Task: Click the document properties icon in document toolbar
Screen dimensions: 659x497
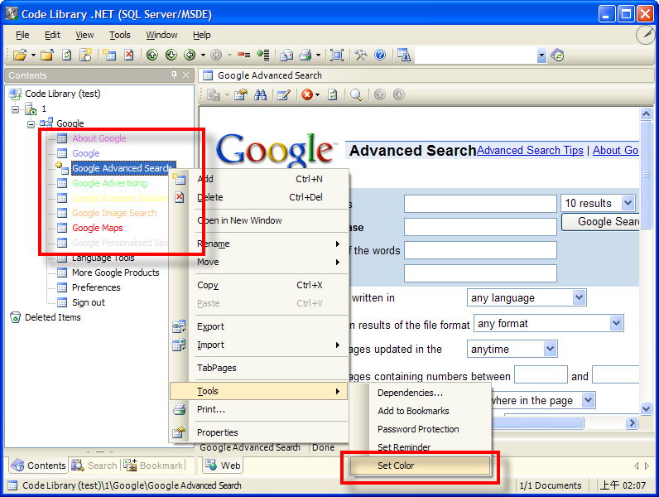Action: point(241,95)
